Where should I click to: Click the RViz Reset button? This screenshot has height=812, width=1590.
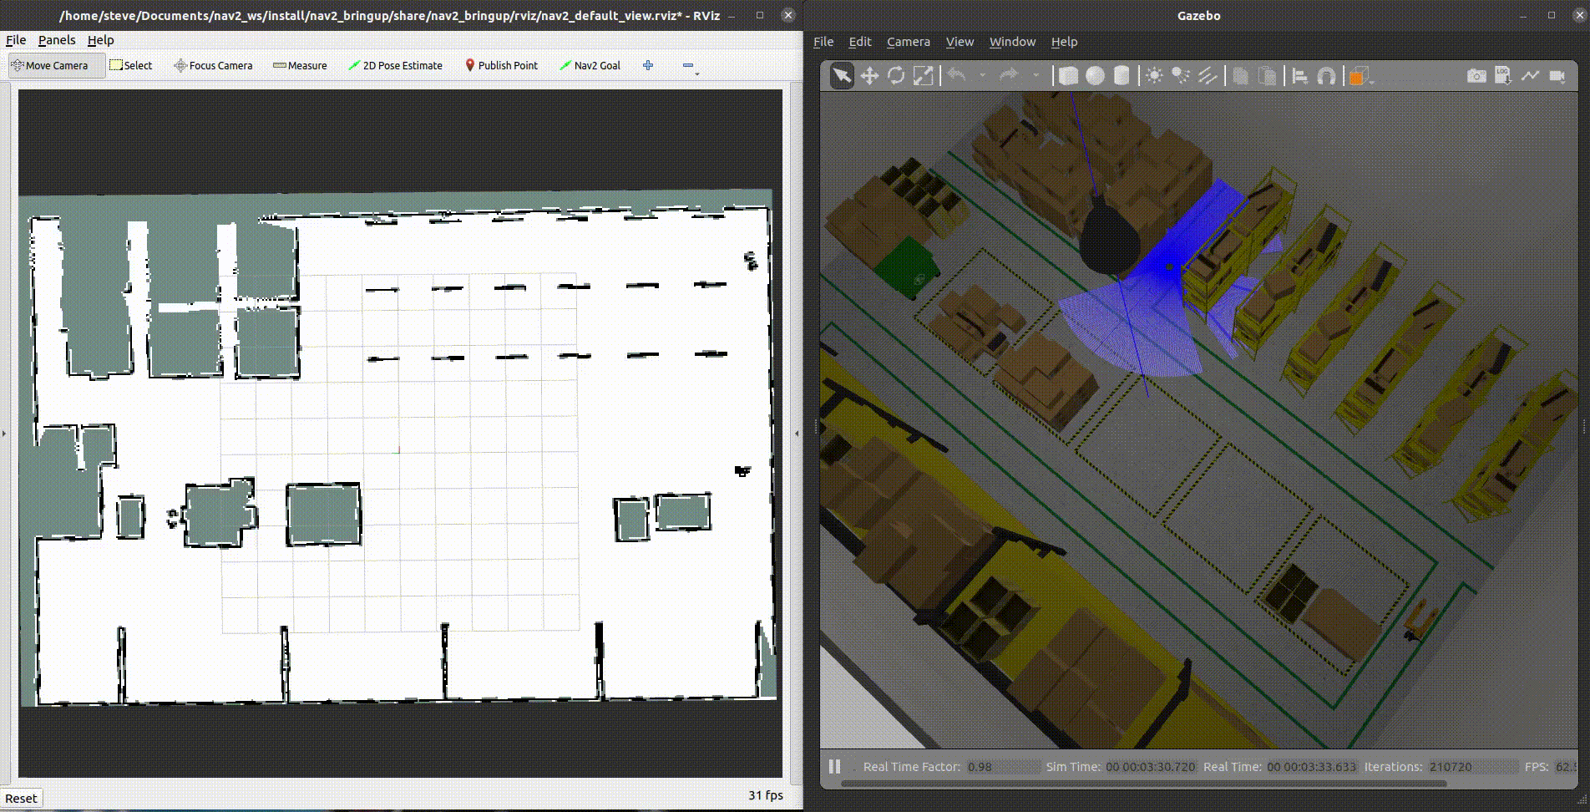[x=21, y=798]
